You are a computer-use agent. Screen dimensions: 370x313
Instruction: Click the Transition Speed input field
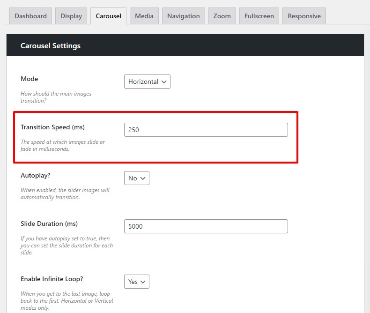[x=206, y=130]
